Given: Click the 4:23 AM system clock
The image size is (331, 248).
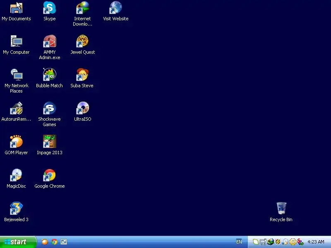Looking at the screenshot, I should coord(316,242).
